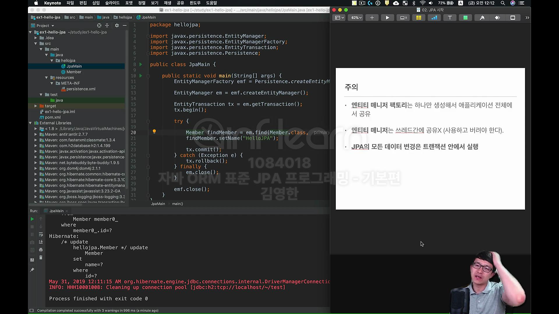Open the Keynote Animate inspector diamond icon
This screenshot has width=559, height=314.
point(497,18)
